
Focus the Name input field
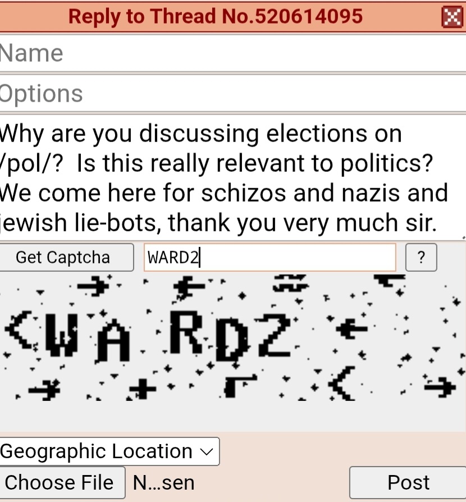(x=233, y=53)
